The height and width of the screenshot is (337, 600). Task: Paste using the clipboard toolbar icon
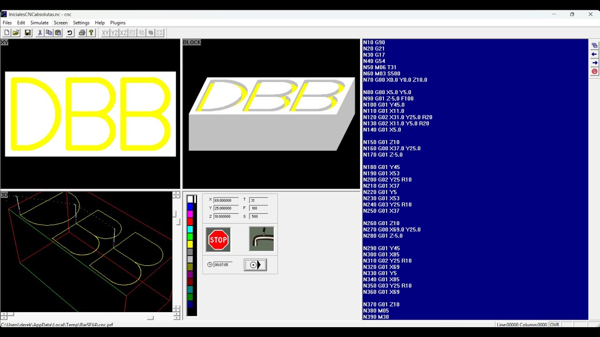pyautogui.click(x=58, y=33)
